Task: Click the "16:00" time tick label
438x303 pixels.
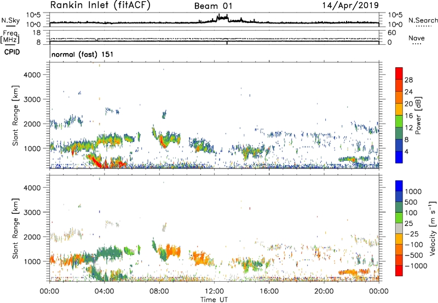Action: [x=269, y=292]
